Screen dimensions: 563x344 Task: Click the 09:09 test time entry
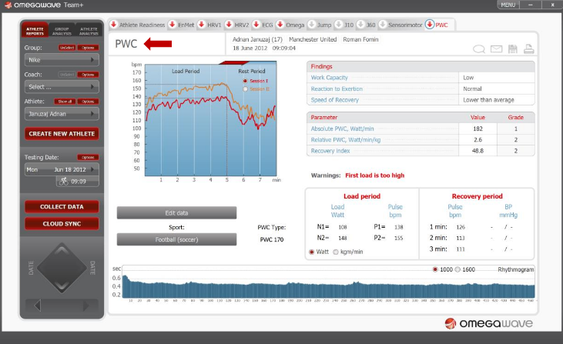78,182
